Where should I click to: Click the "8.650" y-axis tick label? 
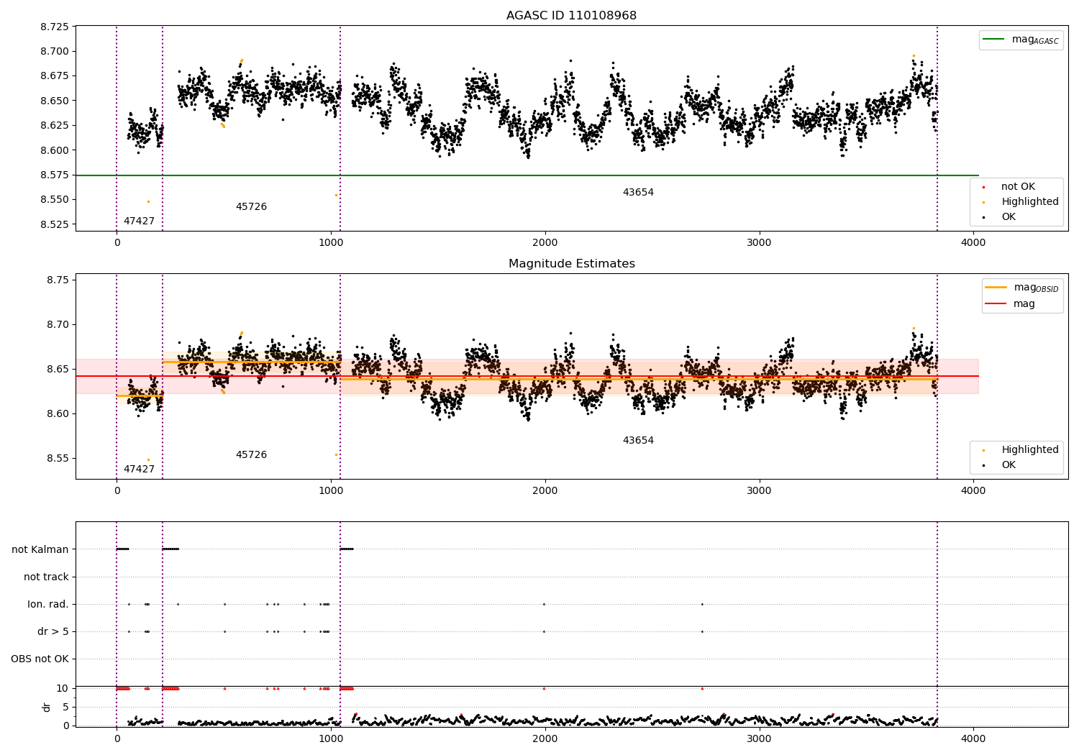click(55, 101)
